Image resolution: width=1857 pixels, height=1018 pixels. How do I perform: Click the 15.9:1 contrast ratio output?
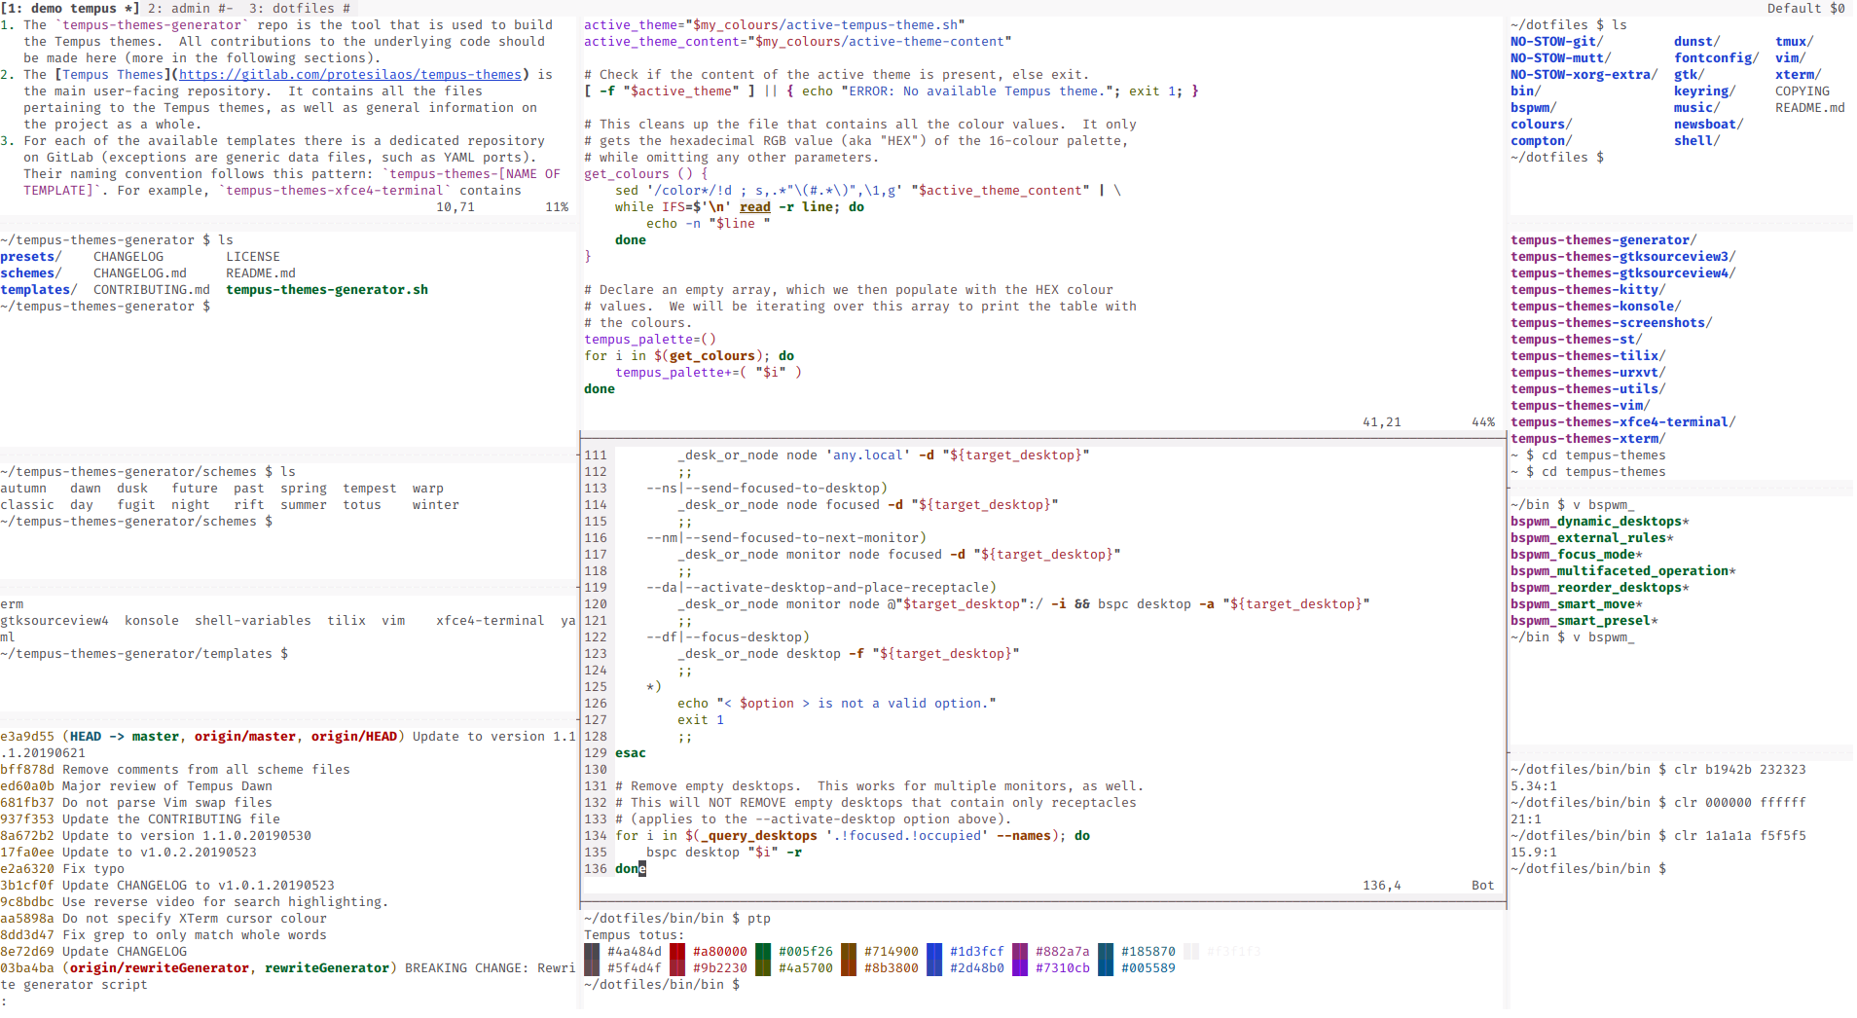(1534, 852)
